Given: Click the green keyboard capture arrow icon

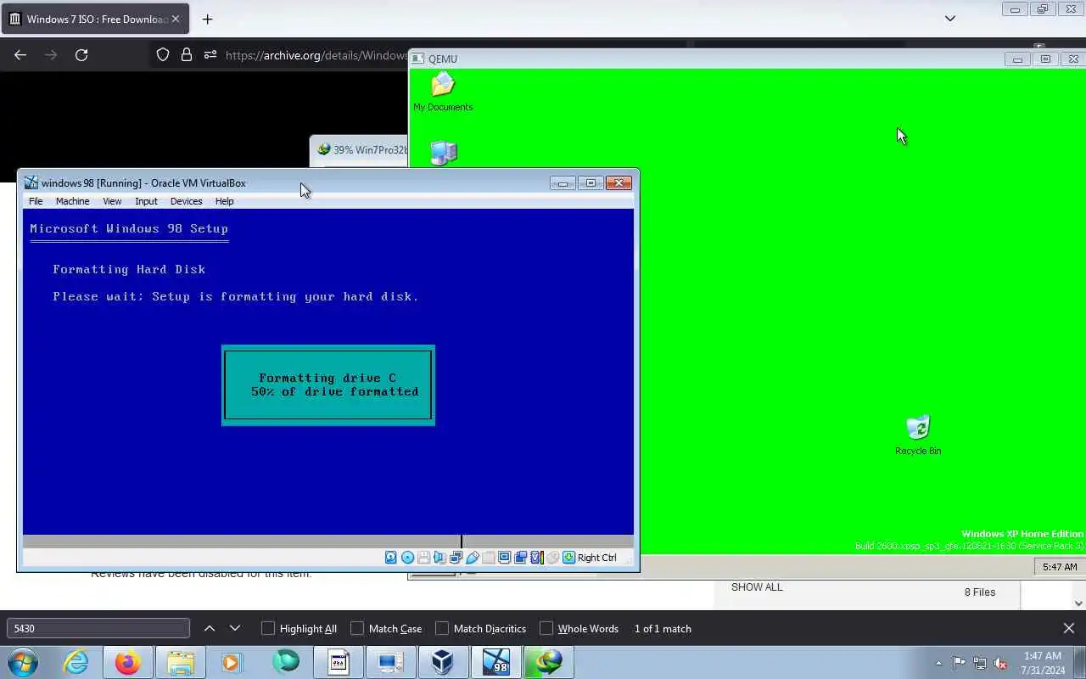Looking at the screenshot, I should [x=568, y=558].
